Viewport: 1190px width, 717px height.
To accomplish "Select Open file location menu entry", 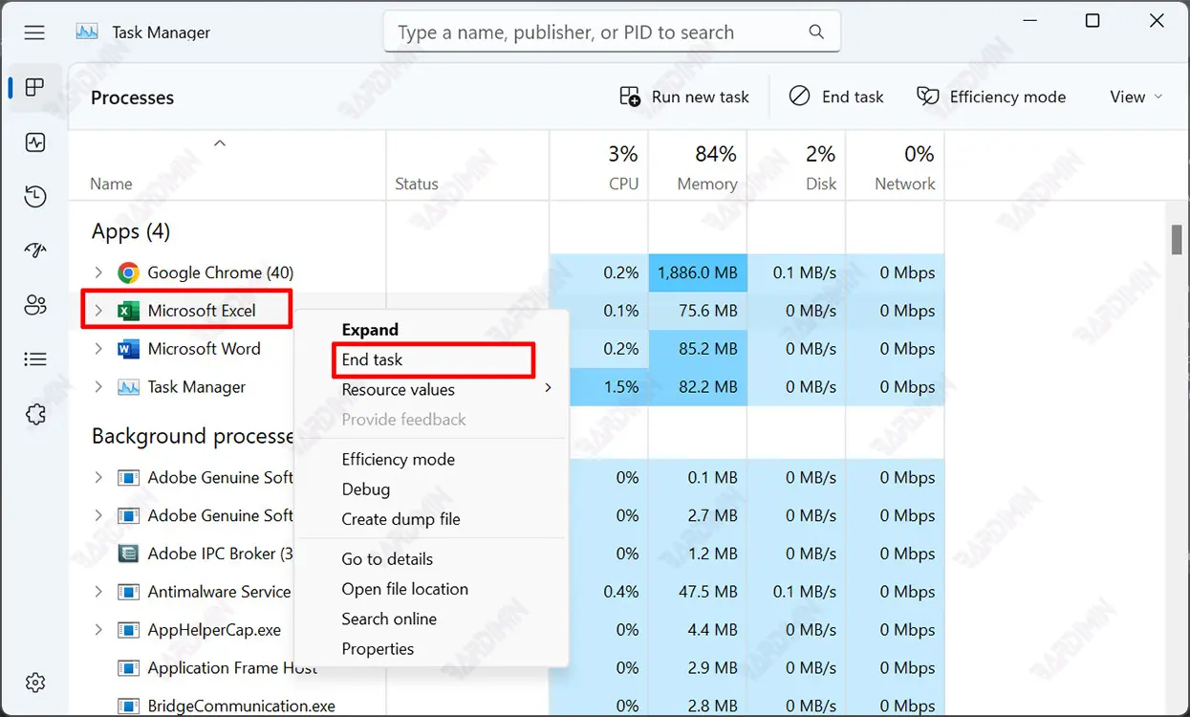I will (404, 589).
